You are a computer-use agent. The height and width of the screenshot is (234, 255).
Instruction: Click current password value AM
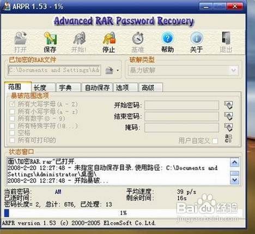(58, 191)
